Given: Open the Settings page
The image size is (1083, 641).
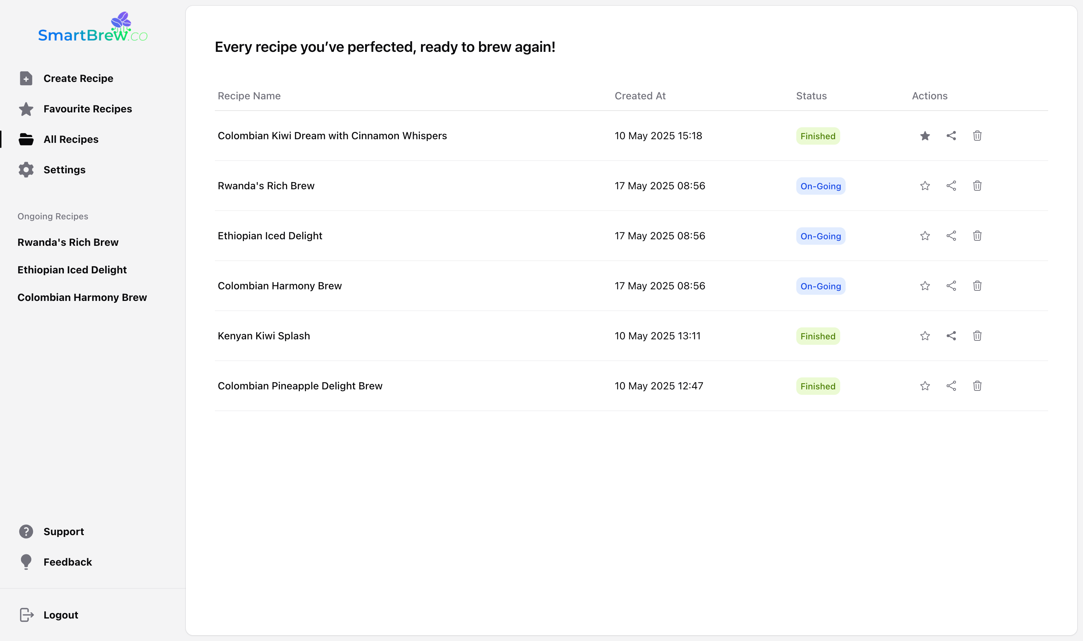Looking at the screenshot, I should [64, 170].
